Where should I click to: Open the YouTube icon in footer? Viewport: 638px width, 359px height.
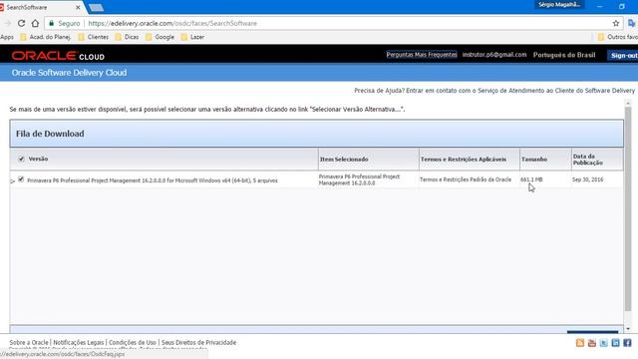(x=591, y=343)
